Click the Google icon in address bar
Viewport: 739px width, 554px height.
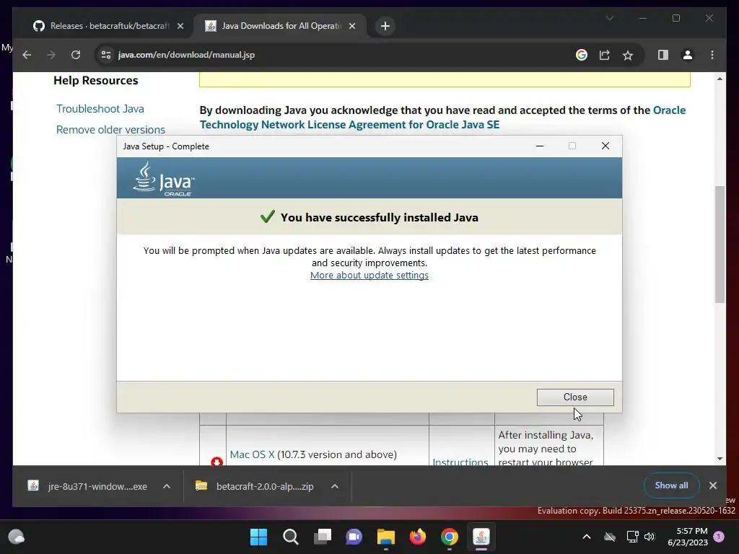[x=582, y=55]
